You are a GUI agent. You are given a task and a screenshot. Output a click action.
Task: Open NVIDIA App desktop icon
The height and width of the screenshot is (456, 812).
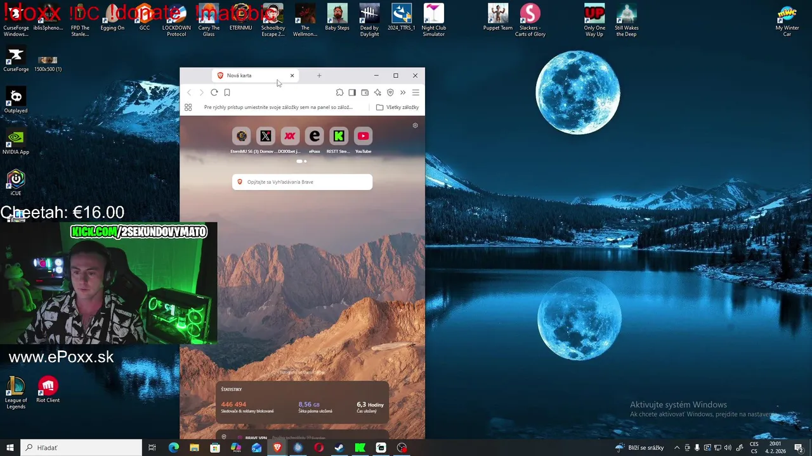click(16, 141)
